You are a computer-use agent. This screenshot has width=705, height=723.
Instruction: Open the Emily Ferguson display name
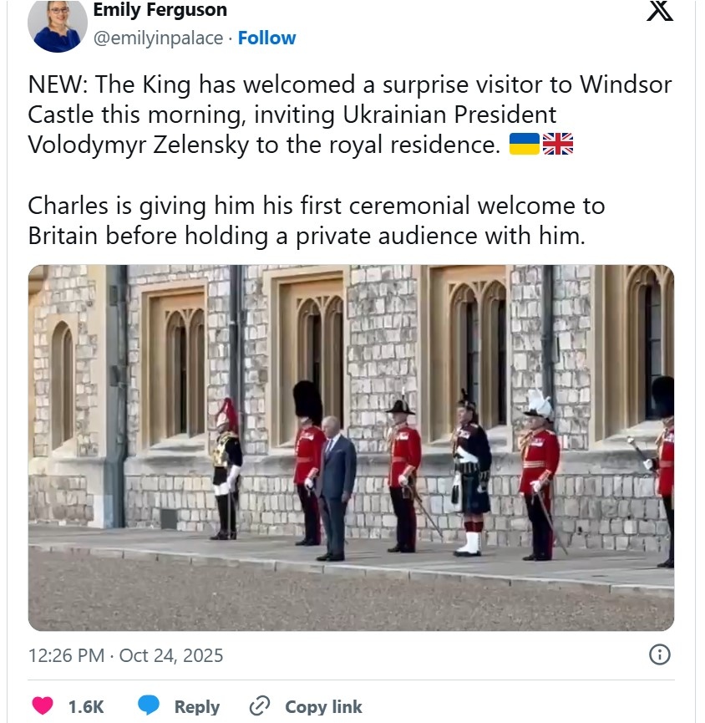tap(160, 11)
